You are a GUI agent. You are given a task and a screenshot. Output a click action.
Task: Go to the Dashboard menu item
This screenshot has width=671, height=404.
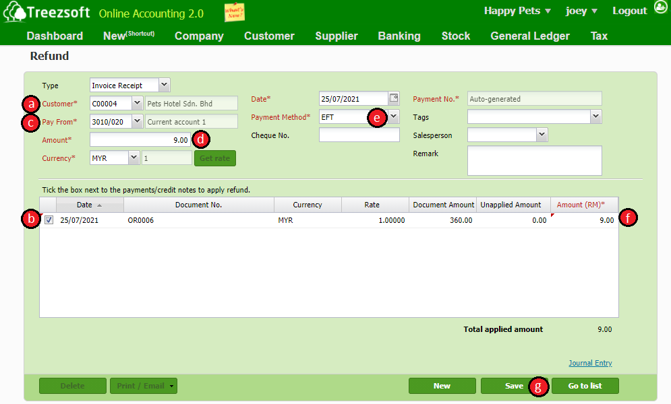55,36
